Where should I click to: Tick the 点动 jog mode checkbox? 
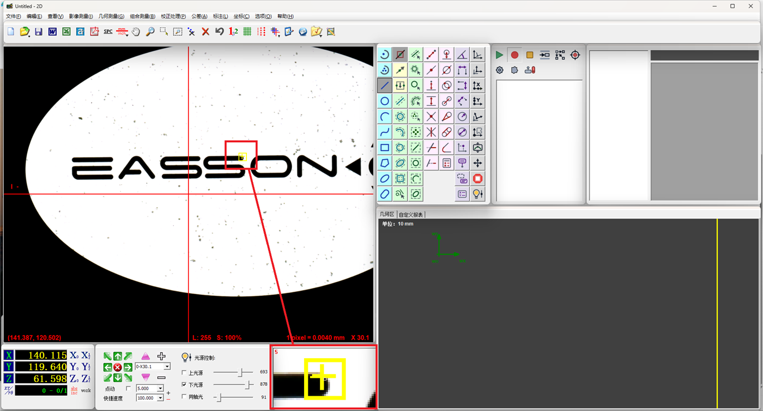pyautogui.click(x=128, y=389)
